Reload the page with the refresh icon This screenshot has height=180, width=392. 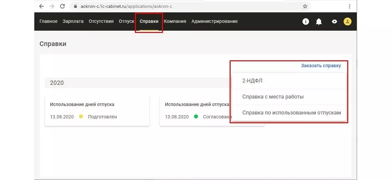(x=63, y=6)
